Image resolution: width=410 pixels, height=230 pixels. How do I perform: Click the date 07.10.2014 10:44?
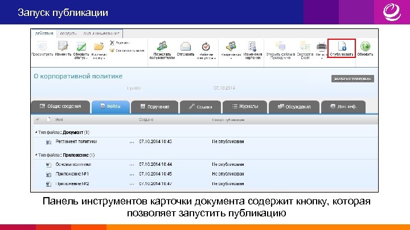tap(155, 164)
